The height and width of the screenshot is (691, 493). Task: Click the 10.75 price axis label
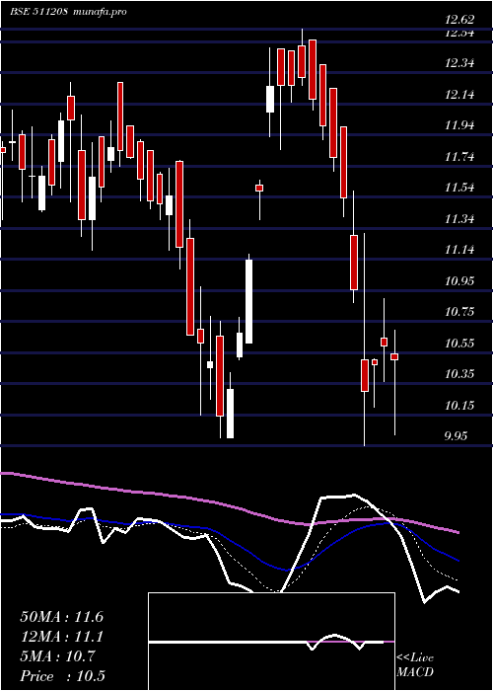(x=459, y=312)
